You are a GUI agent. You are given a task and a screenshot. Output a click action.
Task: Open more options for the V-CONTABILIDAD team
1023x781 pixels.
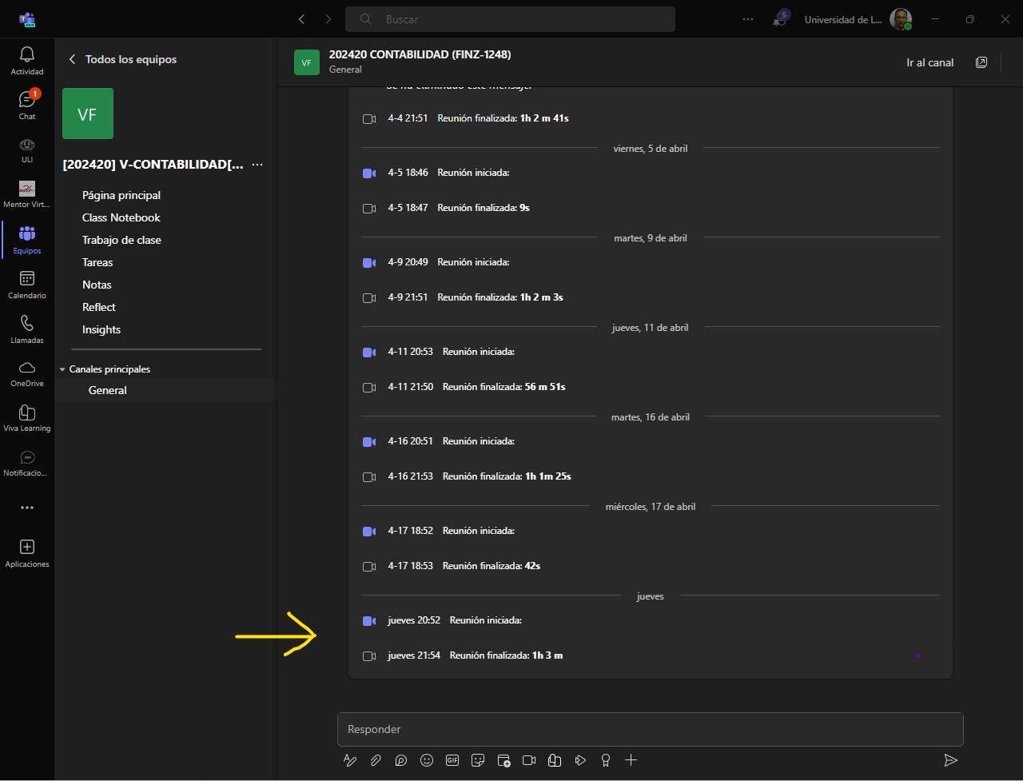(x=257, y=165)
